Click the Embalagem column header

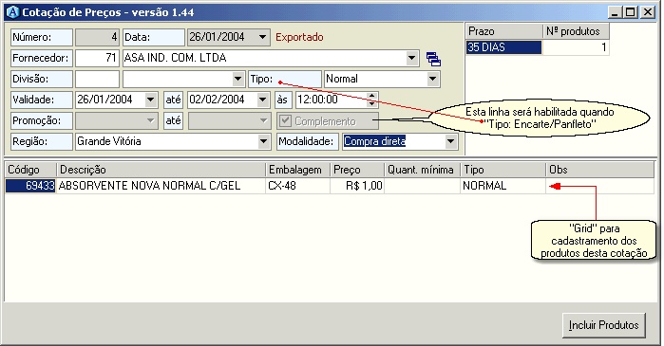(x=298, y=170)
